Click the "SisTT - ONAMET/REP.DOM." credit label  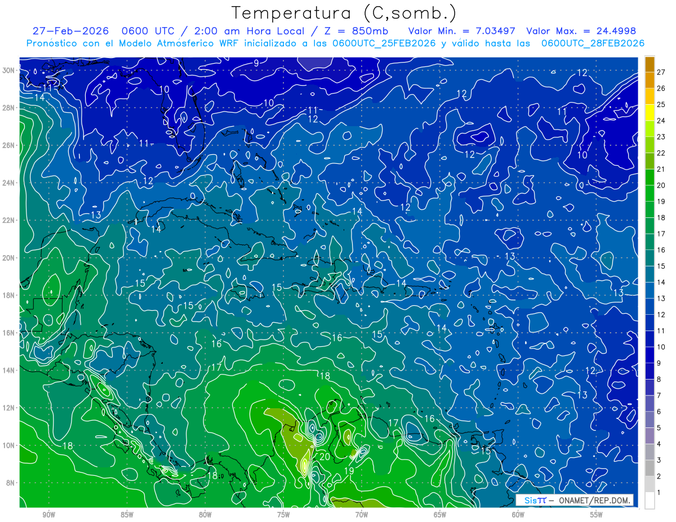pos(575,500)
